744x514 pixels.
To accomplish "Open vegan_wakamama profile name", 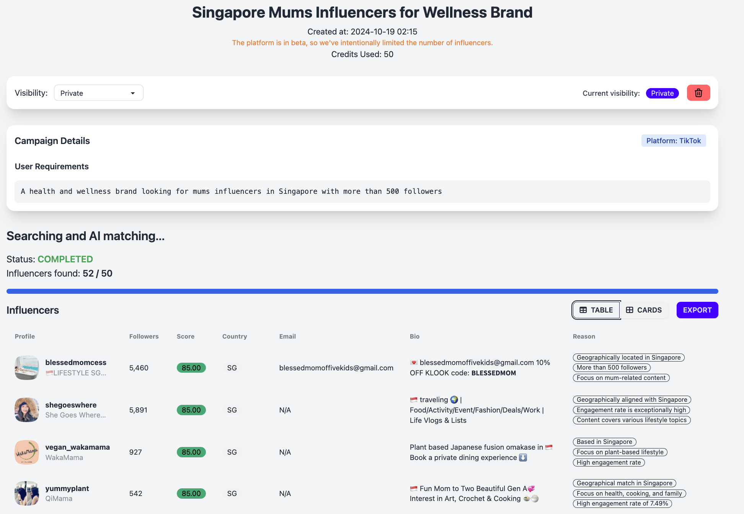I will [77, 447].
